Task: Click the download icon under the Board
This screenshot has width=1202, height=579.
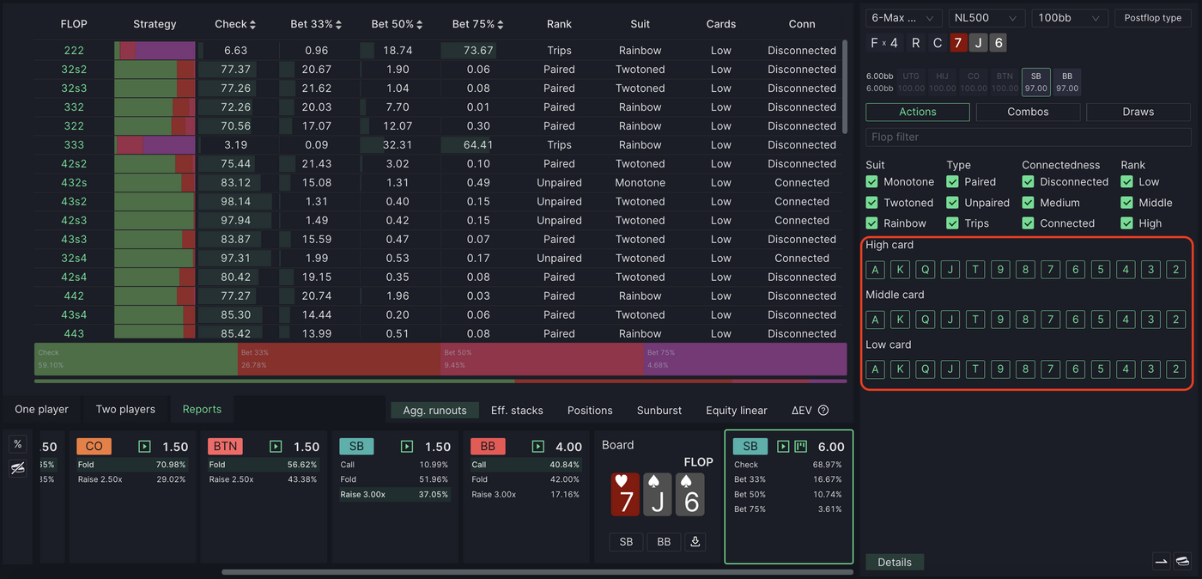Action: click(695, 542)
